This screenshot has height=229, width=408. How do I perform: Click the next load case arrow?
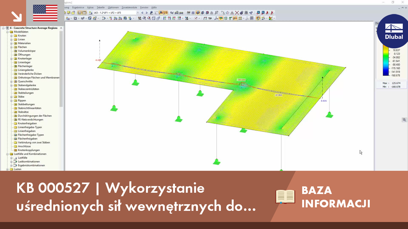[147, 13]
